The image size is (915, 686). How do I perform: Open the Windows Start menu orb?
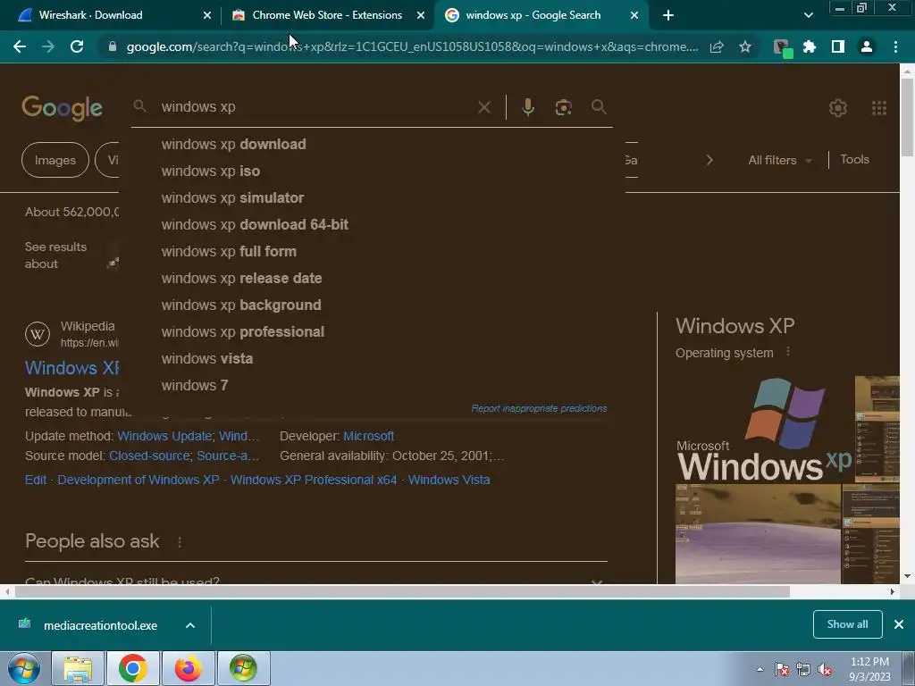24,668
